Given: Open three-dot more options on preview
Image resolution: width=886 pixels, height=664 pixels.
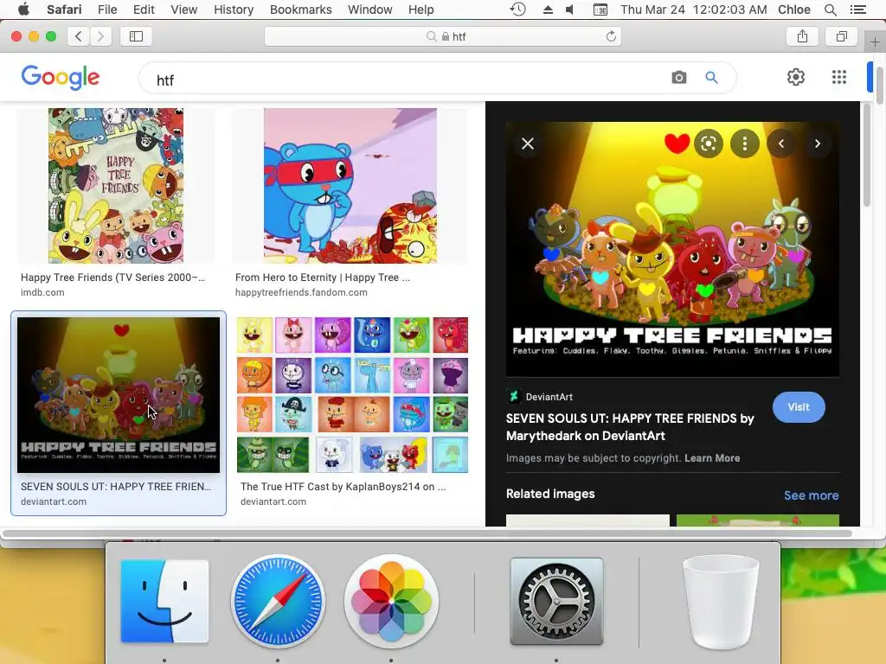Looking at the screenshot, I should click(x=745, y=144).
